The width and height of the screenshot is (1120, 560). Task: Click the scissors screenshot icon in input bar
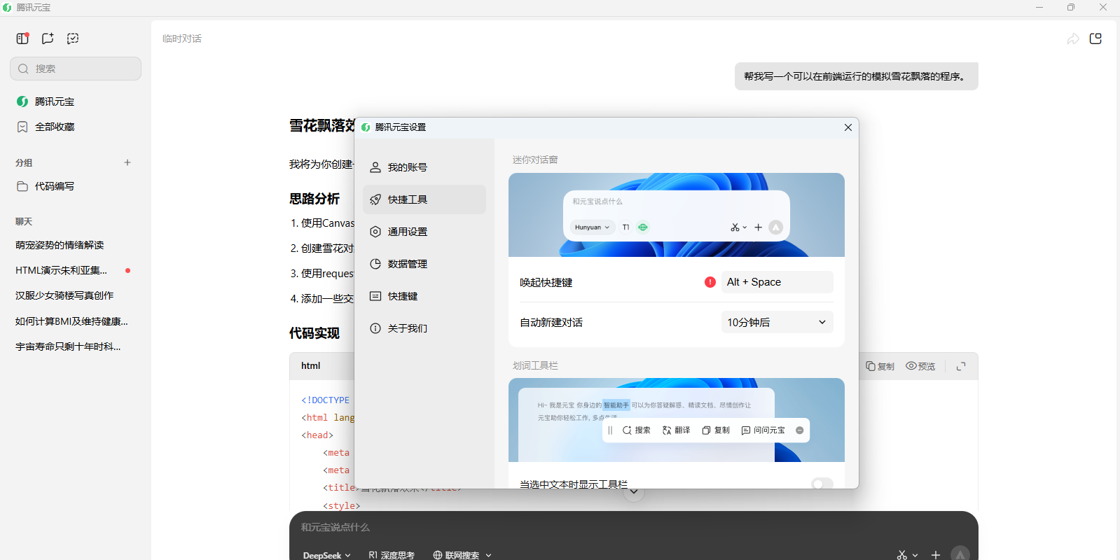click(x=902, y=554)
